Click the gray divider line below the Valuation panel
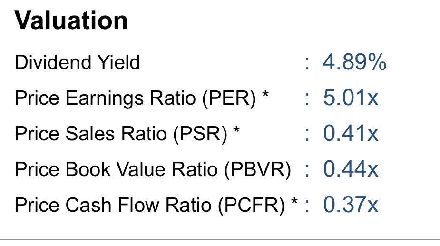This screenshot has width=440, height=246. coord(220,239)
